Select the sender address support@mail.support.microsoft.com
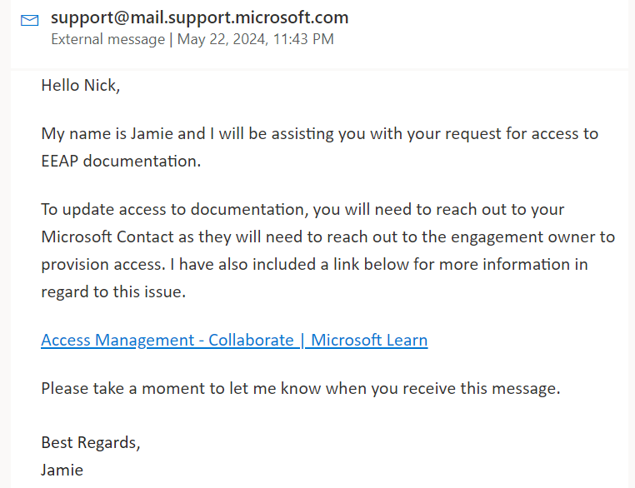The width and height of the screenshot is (635, 488). (x=200, y=17)
